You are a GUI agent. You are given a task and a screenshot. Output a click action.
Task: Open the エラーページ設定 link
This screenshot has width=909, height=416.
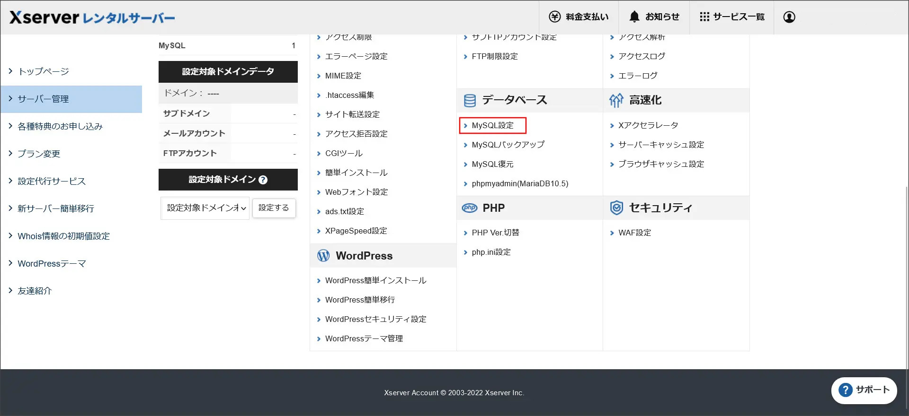[x=356, y=56]
